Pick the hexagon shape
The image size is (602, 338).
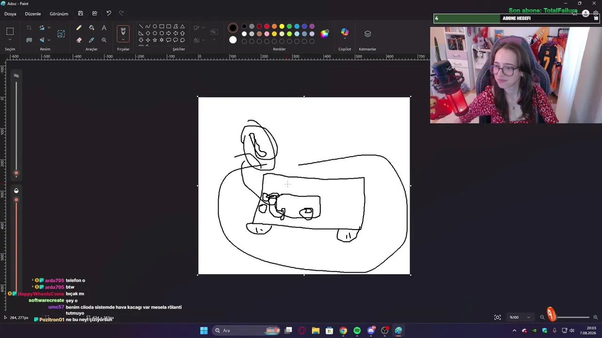click(x=161, y=33)
